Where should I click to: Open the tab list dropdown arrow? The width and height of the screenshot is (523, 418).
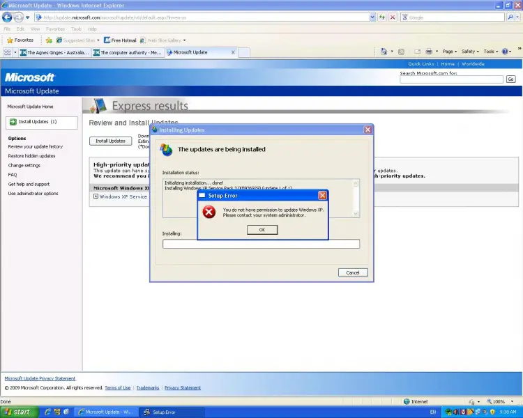pos(15,52)
